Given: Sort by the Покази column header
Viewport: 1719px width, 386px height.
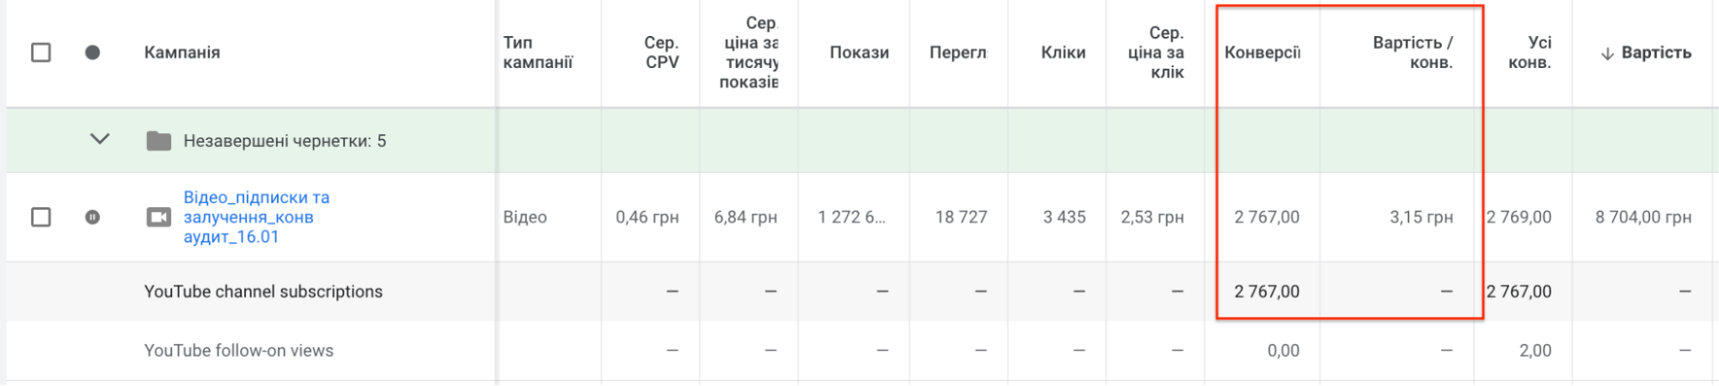Looking at the screenshot, I should point(858,52).
